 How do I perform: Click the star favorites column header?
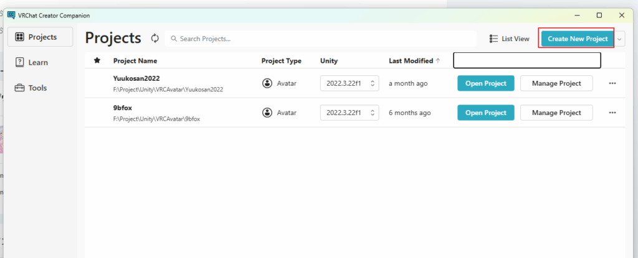97,60
